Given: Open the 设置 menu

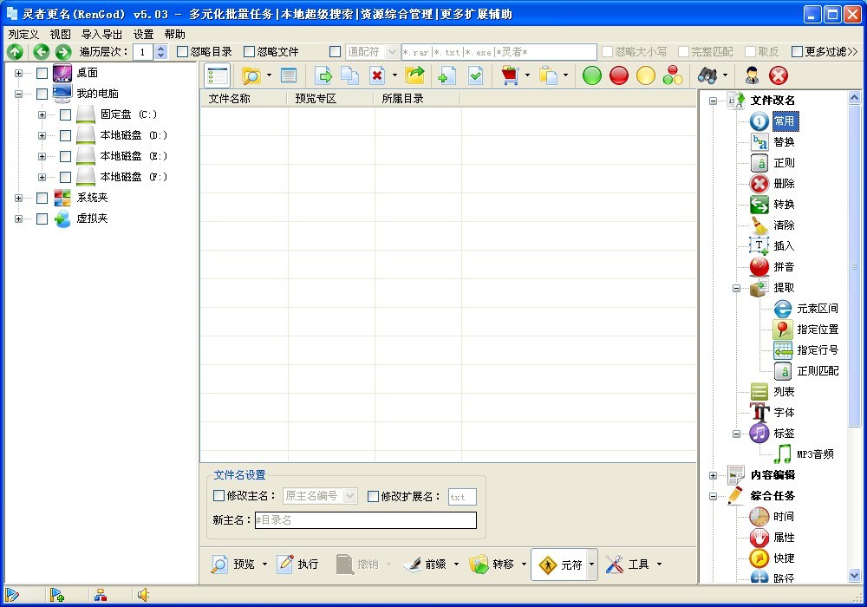Looking at the screenshot, I should pyautogui.click(x=143, y=34).
